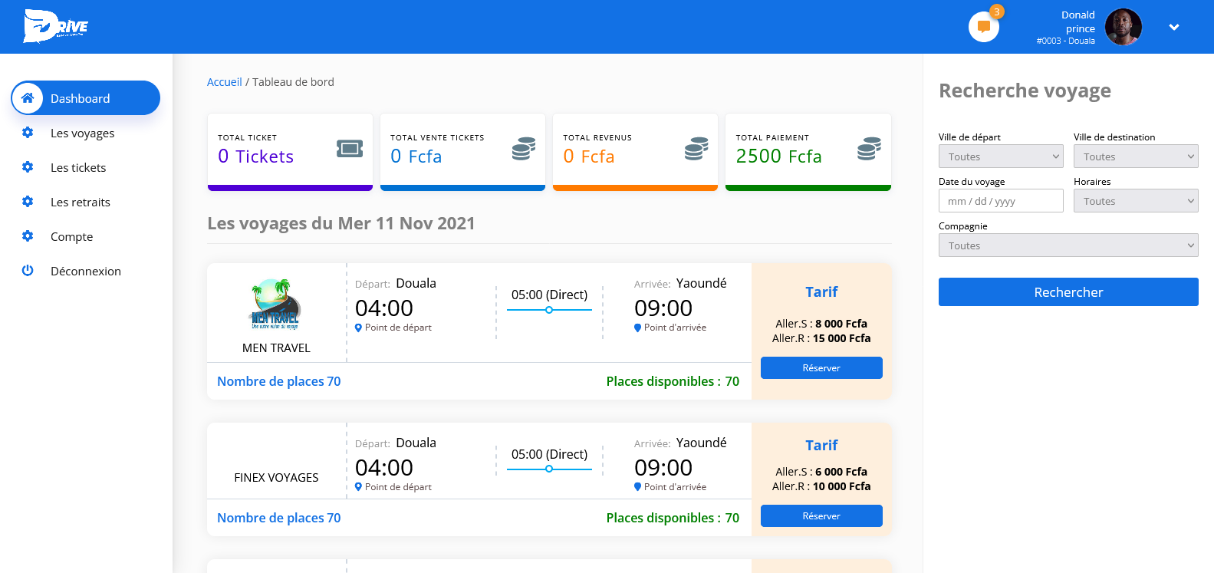Click the MEN TRAVEL company logo
This screenshot has height=573, width=1214.
coord(276,304)
